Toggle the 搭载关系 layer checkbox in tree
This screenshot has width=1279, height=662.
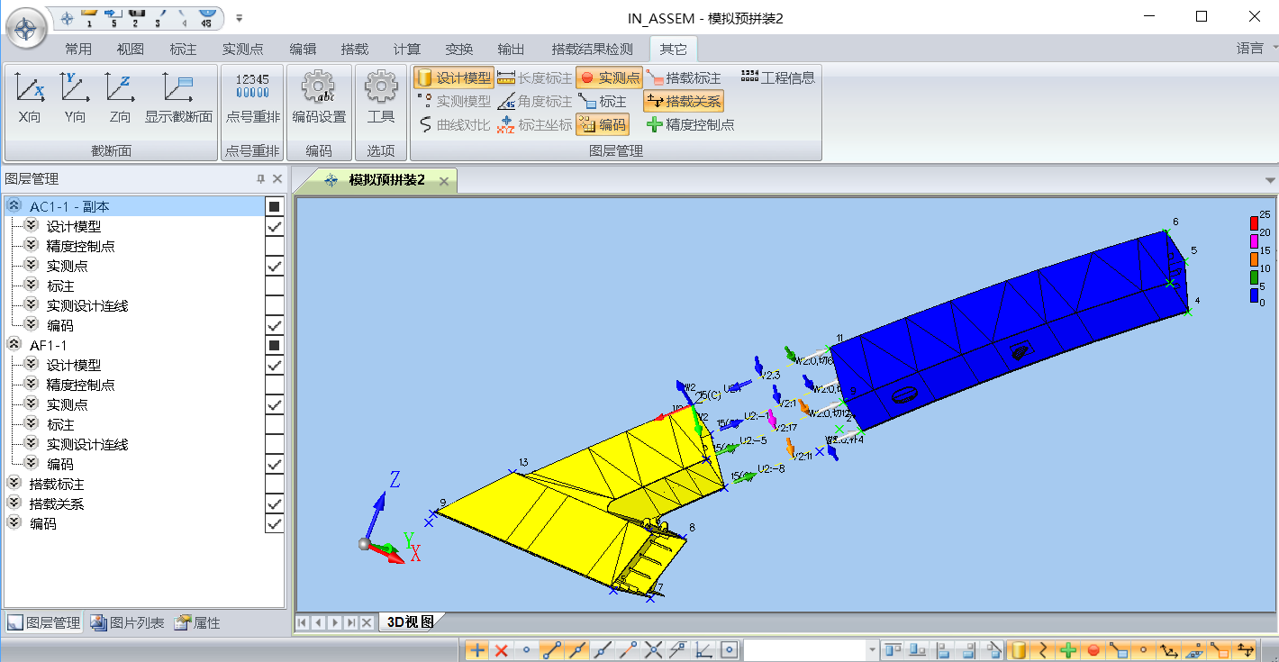[x=275, y=504]
